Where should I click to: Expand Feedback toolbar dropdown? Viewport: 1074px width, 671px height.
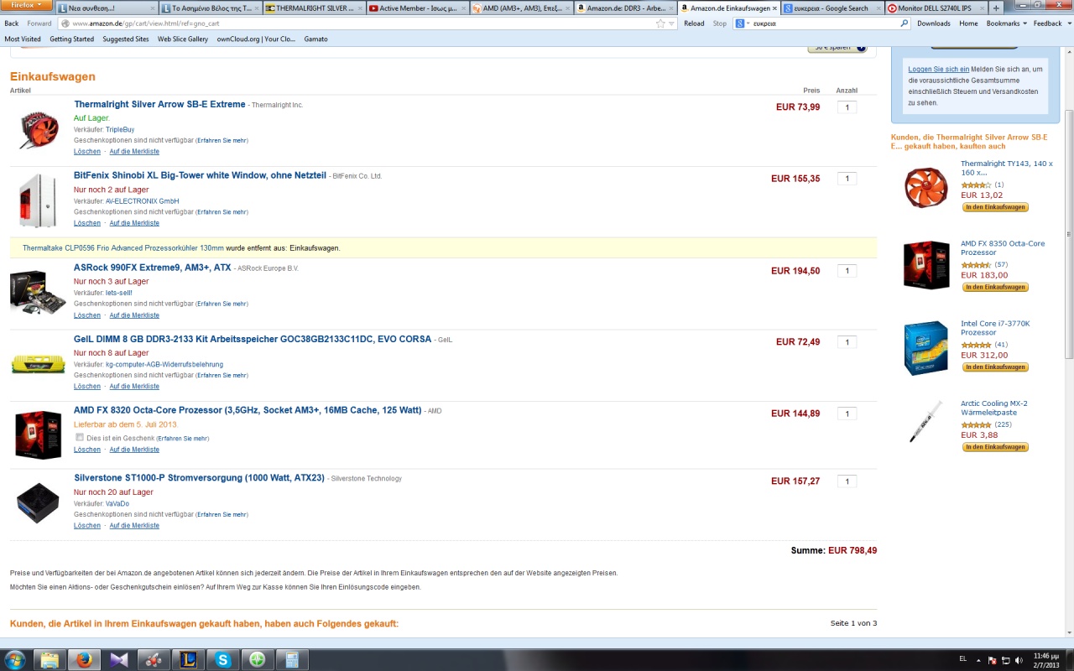point(1051,23)
